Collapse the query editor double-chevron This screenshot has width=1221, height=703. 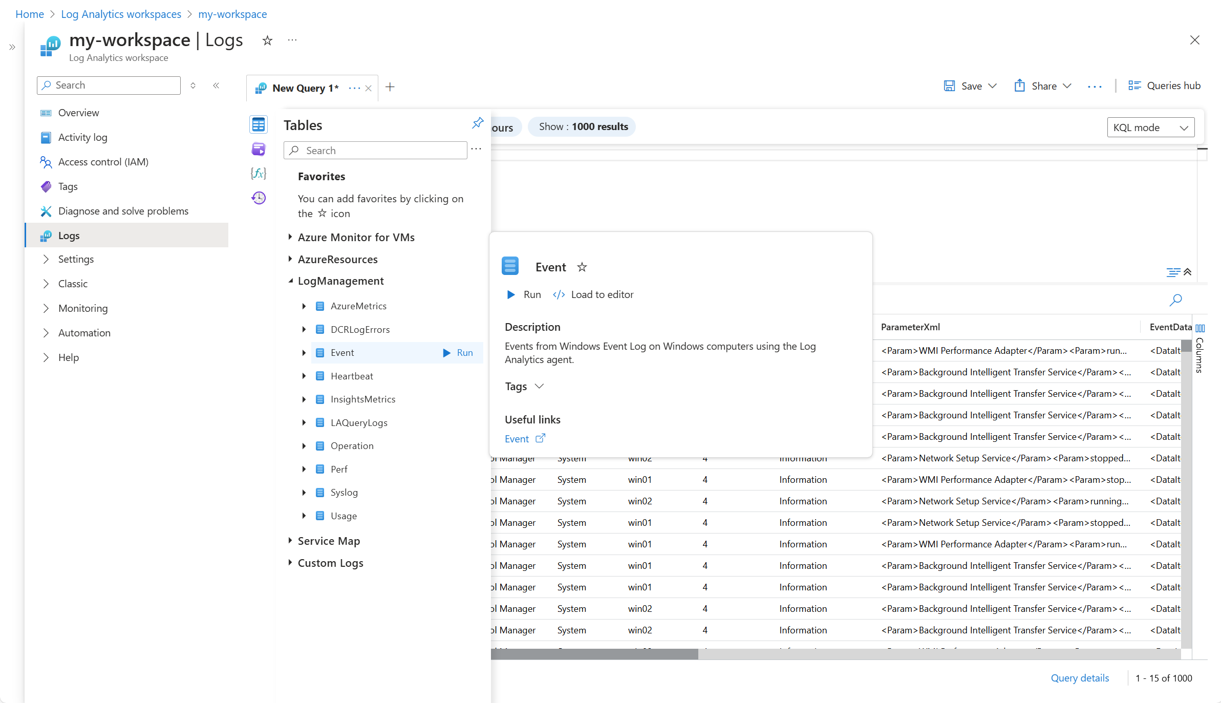point(1188,272)
